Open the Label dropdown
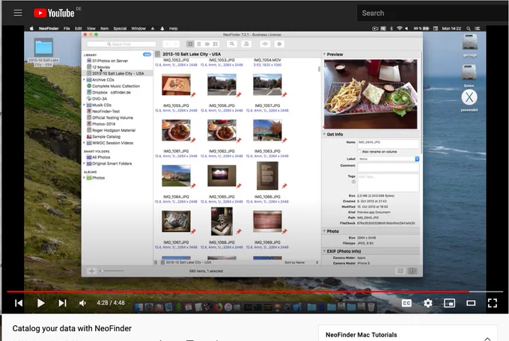 388,159
